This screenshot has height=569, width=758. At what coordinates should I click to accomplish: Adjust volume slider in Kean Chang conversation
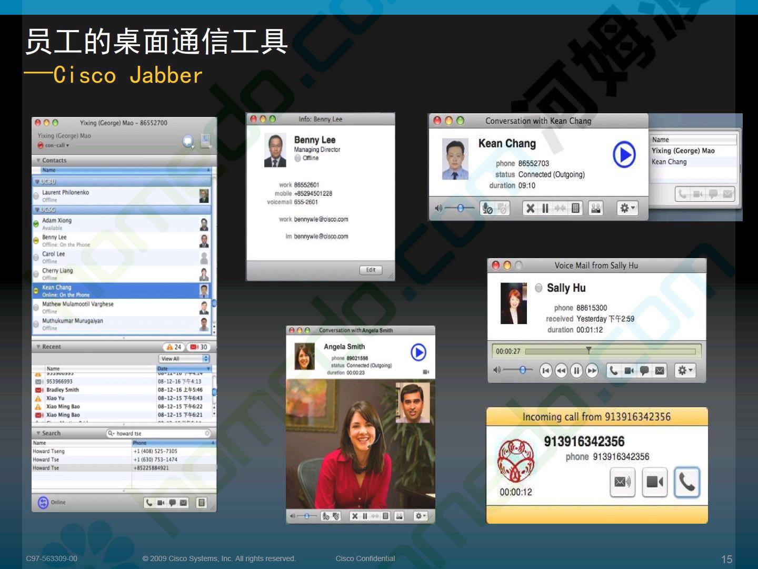[461, 209]
